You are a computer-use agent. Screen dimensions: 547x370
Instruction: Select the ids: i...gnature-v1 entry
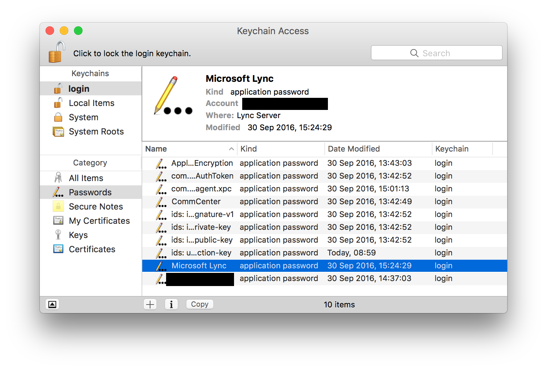324,214
